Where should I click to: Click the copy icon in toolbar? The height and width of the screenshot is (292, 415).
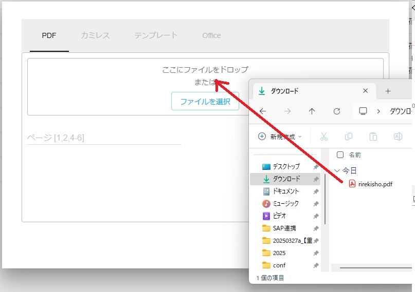[x=349, y=137]
